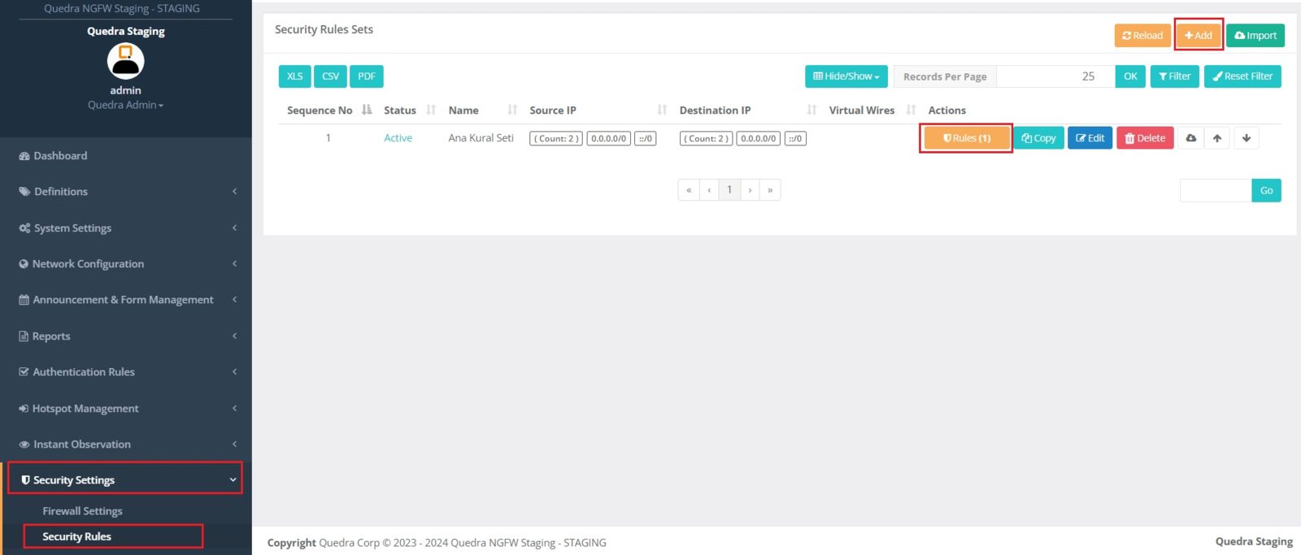Image resolution: width=1301 pixels, height=555 pixels.
Task: Open the Hide/Show columns dropdown
Action: (846, 76)
